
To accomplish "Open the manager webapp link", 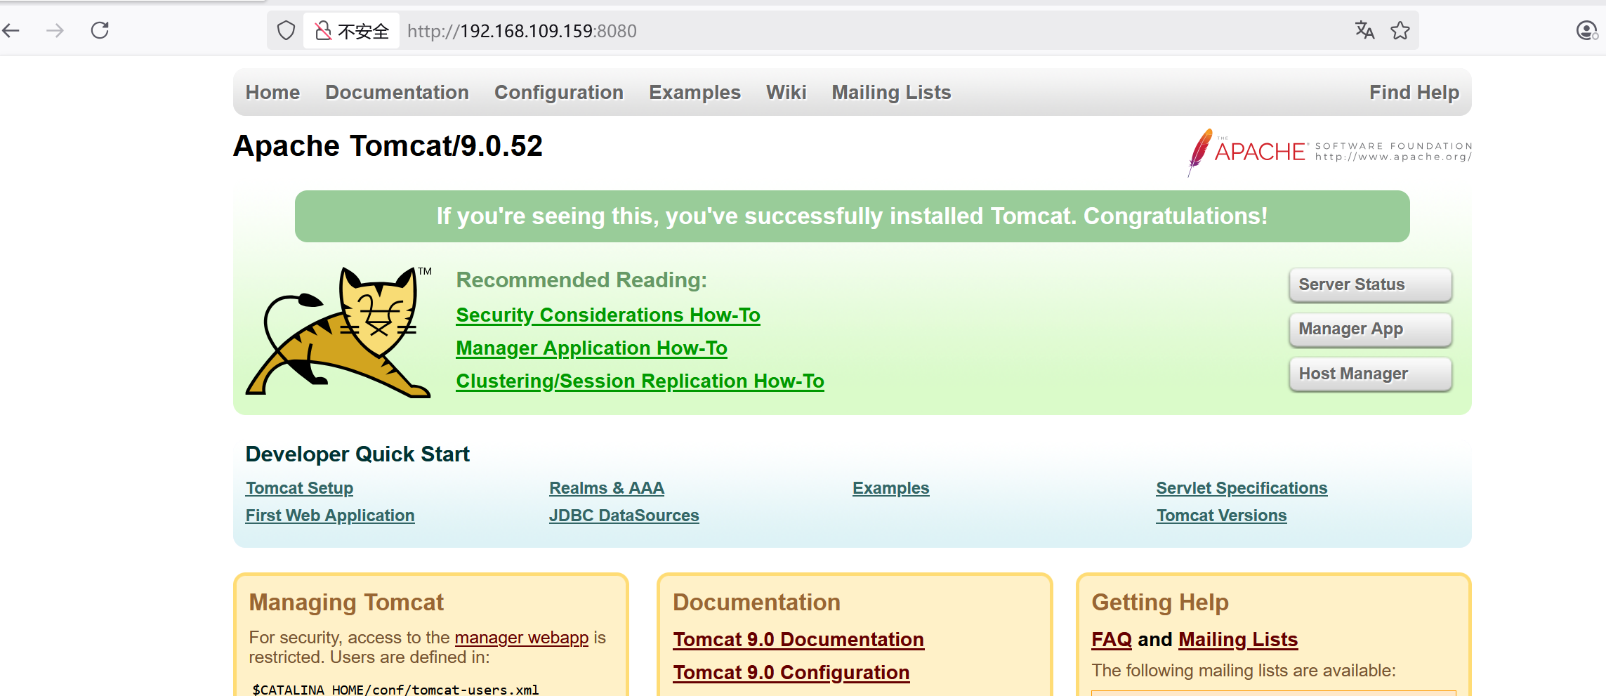I will [522, 638].
